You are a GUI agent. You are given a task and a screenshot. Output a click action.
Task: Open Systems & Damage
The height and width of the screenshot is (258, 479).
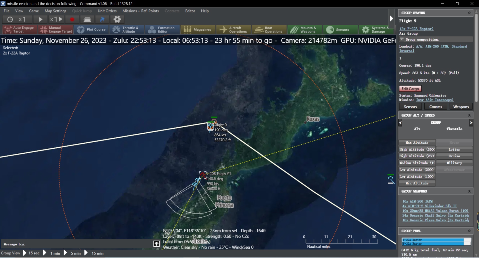point(376,29)
